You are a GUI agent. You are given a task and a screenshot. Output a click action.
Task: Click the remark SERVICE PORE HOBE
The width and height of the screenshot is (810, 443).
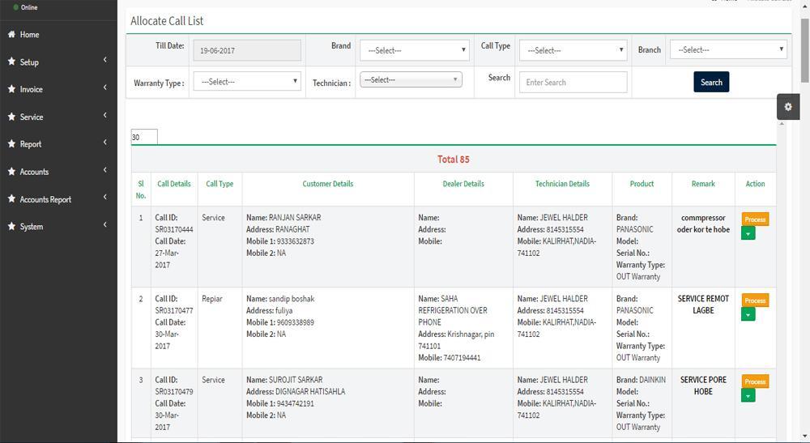coord(703,385)
